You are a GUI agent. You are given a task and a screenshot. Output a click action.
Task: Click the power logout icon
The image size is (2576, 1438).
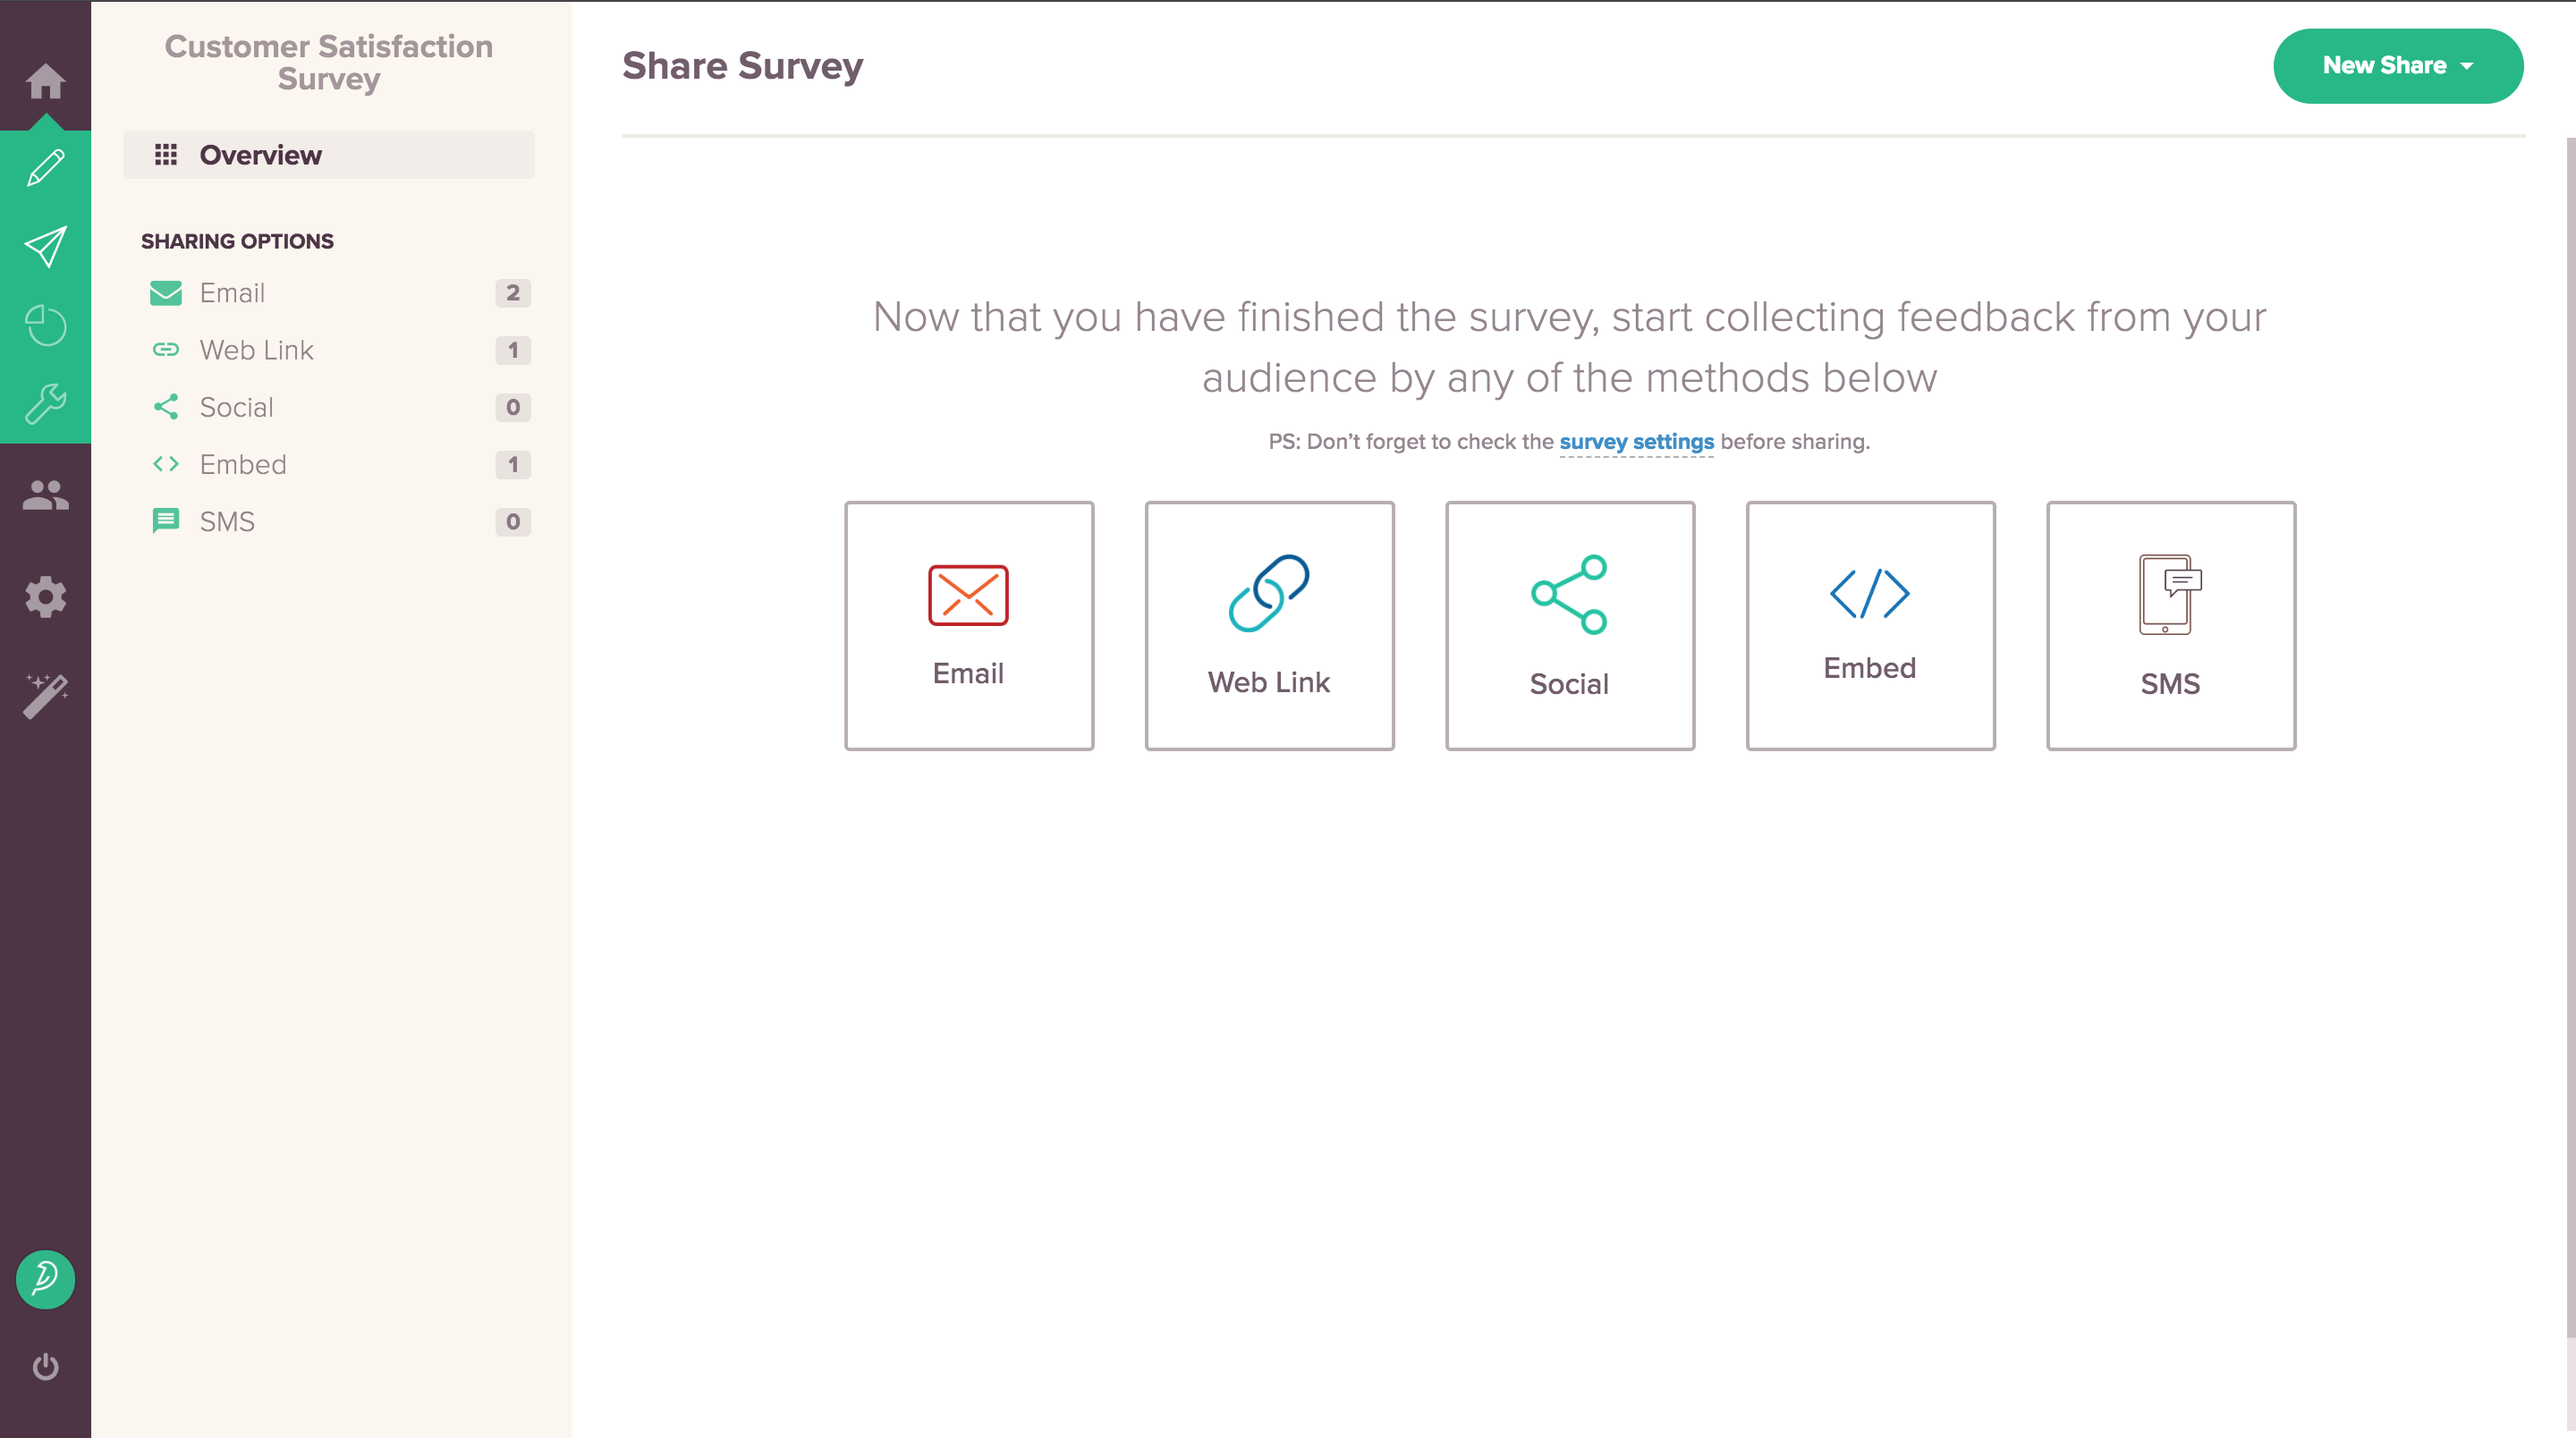45,1366
